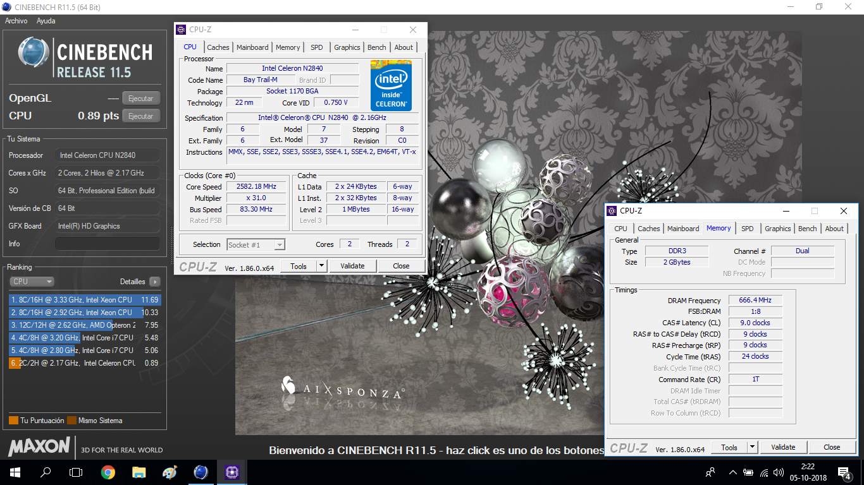864x485 pixels.
Task: Switch to Cinebench taskbar icon
Action: [x=201, y=472]
